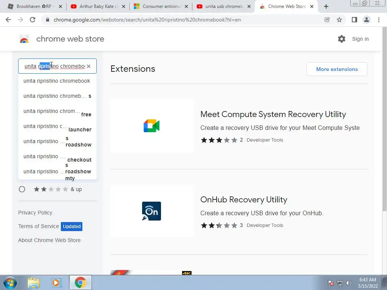This screenshot has width=387, height=290.
Task: Open Meet Compute System Recovery Utility title
Action: [273, 114]
